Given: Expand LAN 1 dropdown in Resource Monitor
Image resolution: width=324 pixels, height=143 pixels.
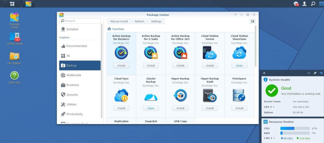Looking at the screenshot, I should pyautogui.click(x=274, y=138).
